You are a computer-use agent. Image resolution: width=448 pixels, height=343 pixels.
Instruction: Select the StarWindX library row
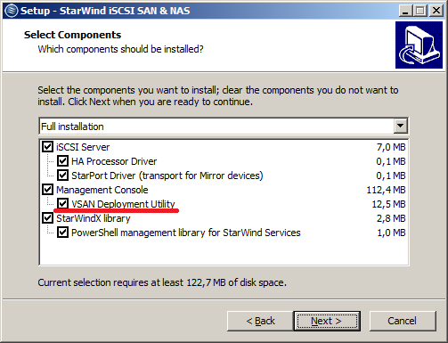(224, 218)
